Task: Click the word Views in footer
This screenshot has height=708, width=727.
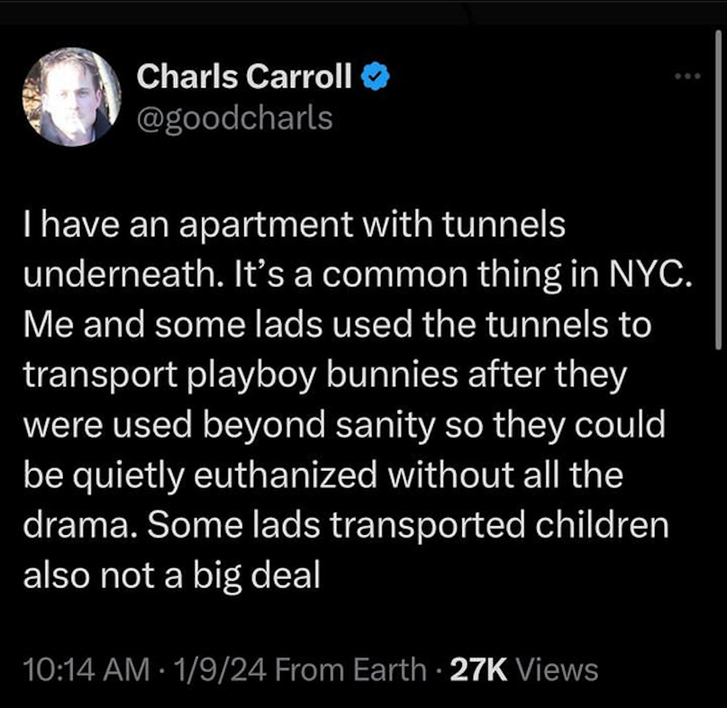Action: pyautogui.click(x=557, y=670)
